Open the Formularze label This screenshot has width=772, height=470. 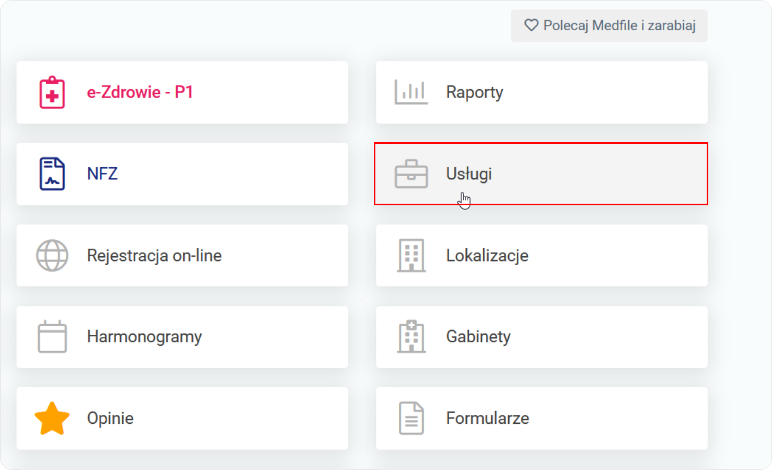(x=487, y=419)
